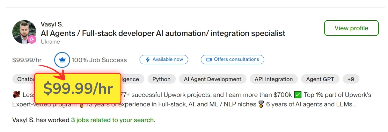The width and height of the screenshot is (388, 132).
Task: Click the 100% Job Success text
Action: 99,60
